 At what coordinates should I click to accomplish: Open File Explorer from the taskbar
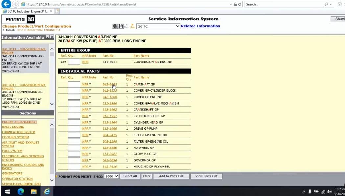point(34,192)
